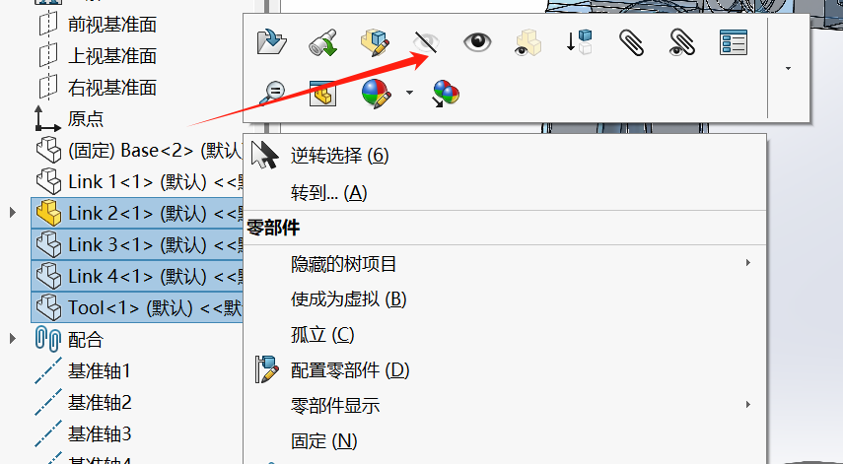Expand the Link 2<1> tree item
Screen dimensions: 843x464
click(13, 213)
